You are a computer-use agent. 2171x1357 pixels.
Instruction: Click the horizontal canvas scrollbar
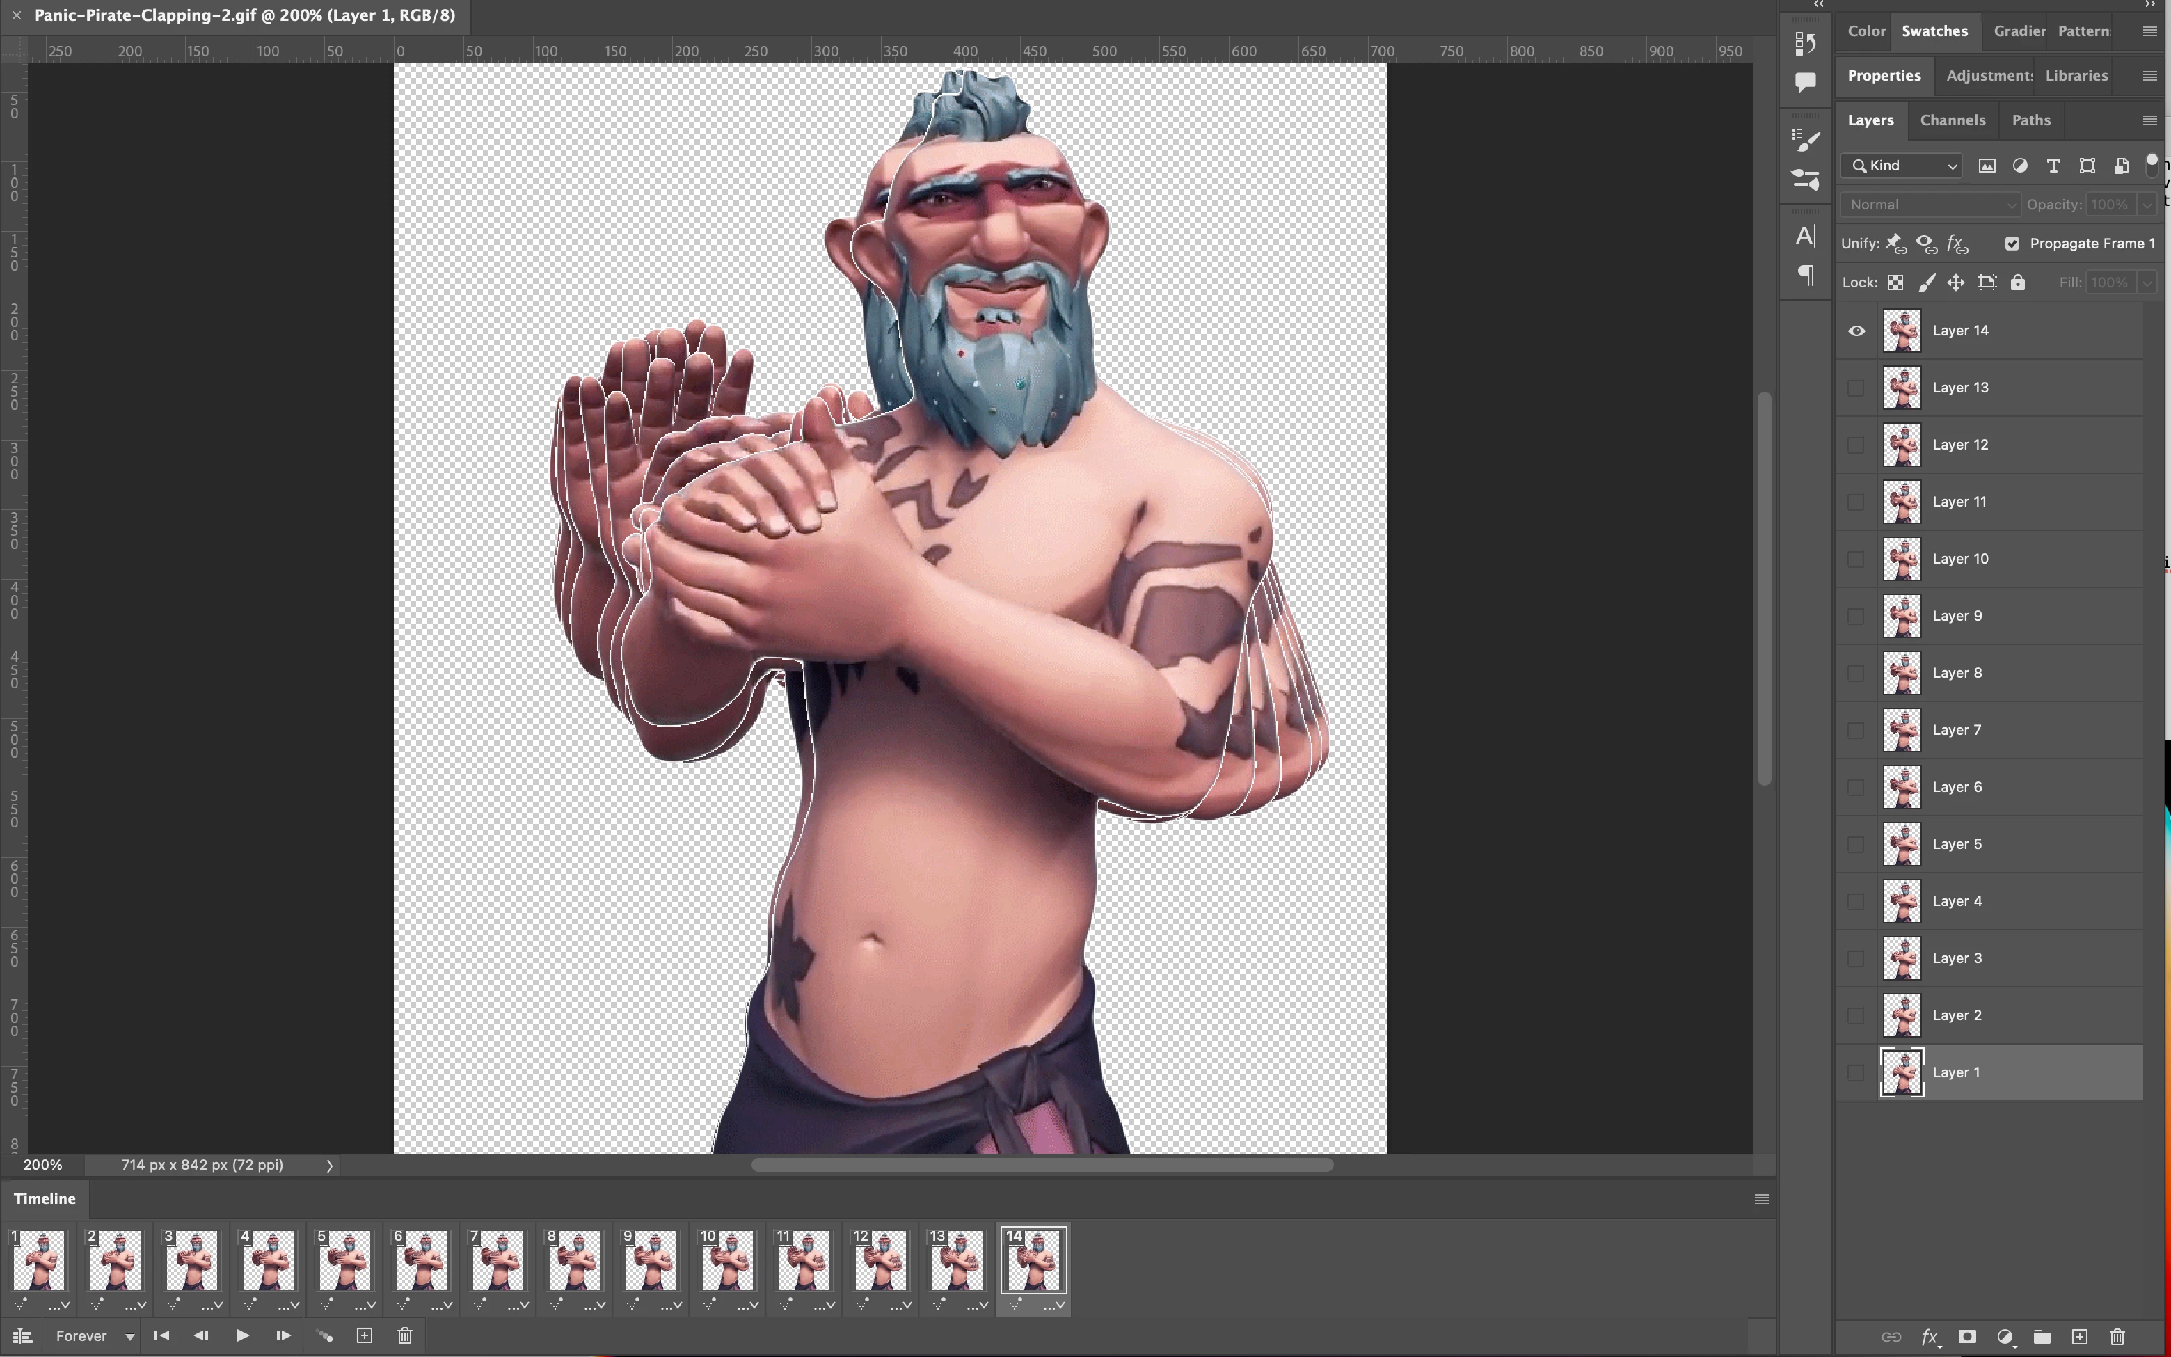tap(1041, 1165)
